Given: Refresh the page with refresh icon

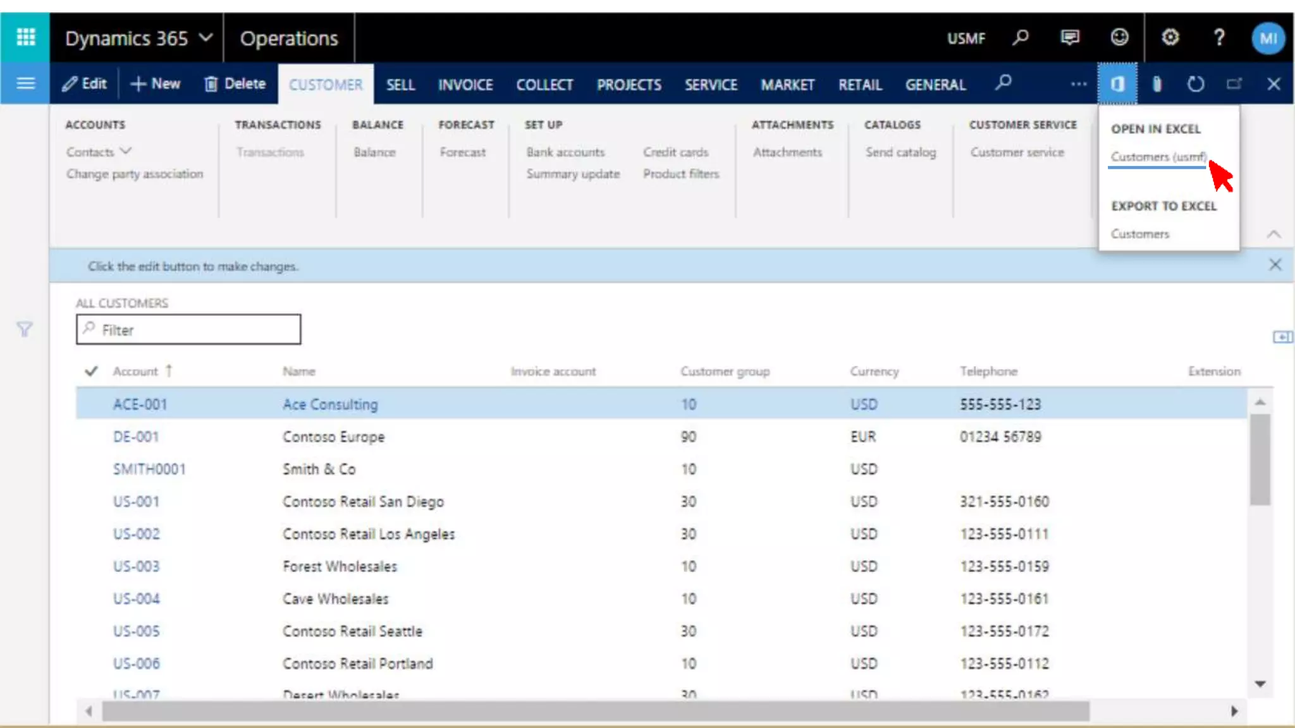Looking at the screenshot, I should pos(1195,83).
